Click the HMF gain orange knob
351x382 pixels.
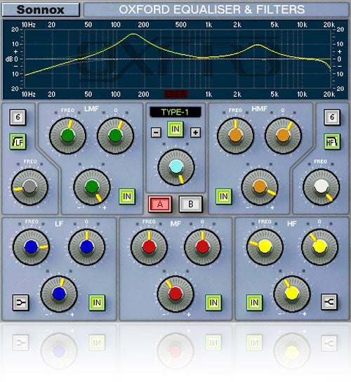[260, 187]
